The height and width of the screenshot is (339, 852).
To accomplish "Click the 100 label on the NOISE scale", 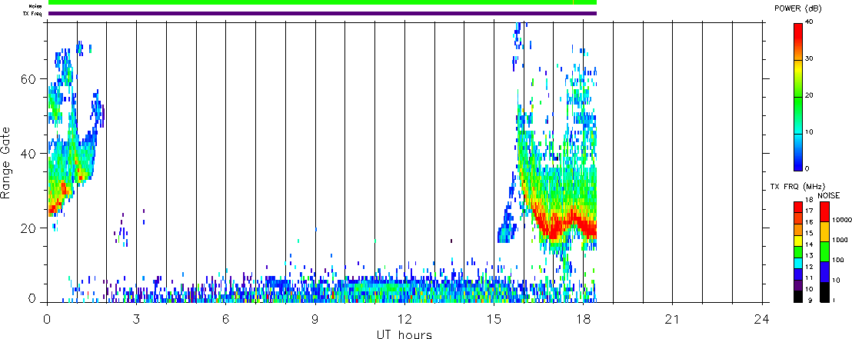I will (x=838, y=261).
